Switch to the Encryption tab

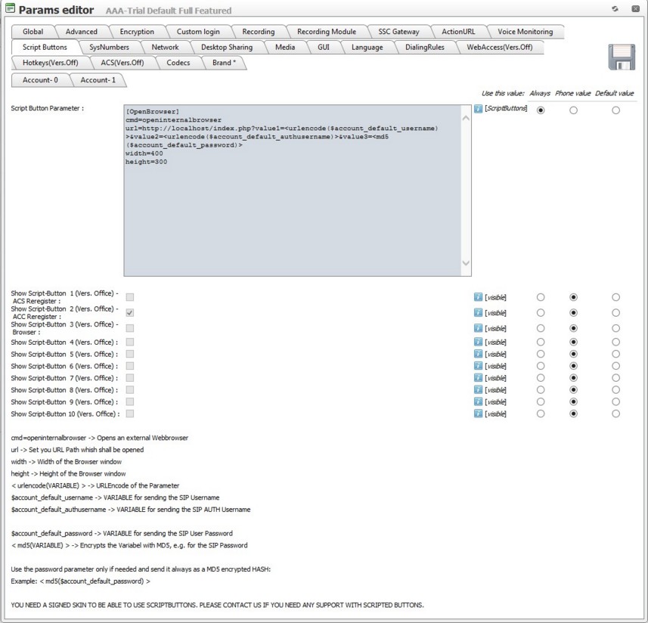tap(136, 32)
